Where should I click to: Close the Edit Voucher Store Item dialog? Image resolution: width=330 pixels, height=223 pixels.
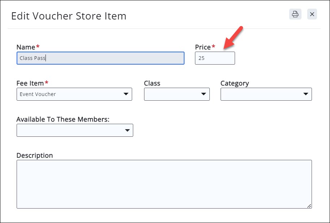[312, 14]
